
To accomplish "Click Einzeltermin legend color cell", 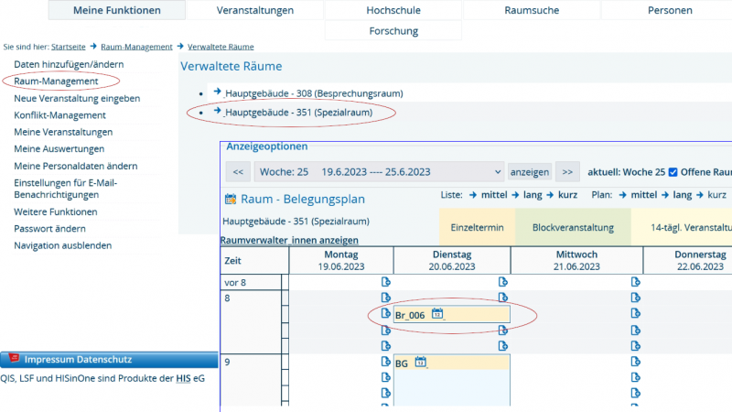I will [x=477, y=227].
